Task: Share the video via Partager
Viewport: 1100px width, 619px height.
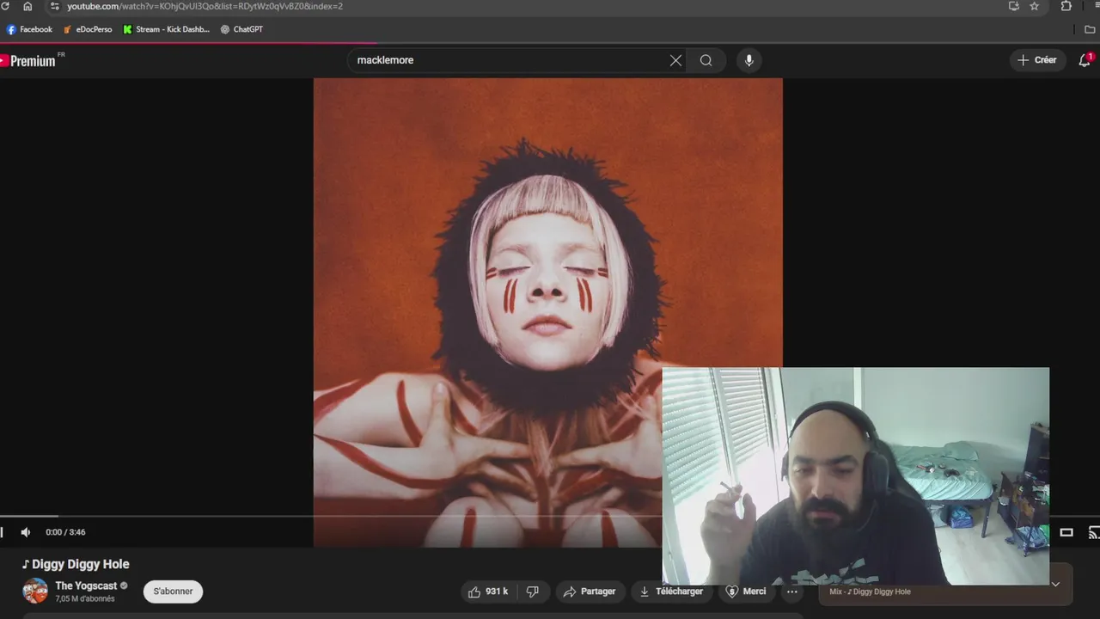Action: tap(590, 591)
